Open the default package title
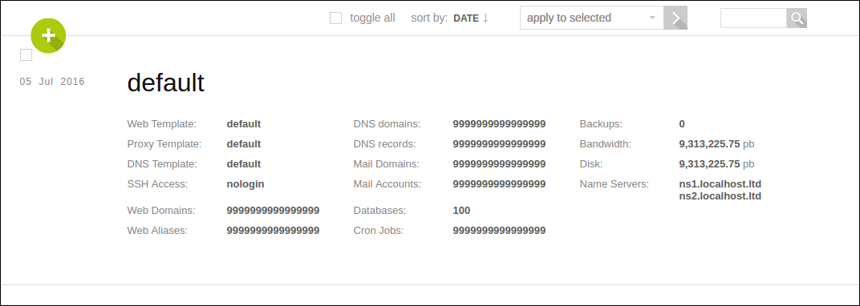The height and width of the screenshot is (306, 860). coord(165,83)
